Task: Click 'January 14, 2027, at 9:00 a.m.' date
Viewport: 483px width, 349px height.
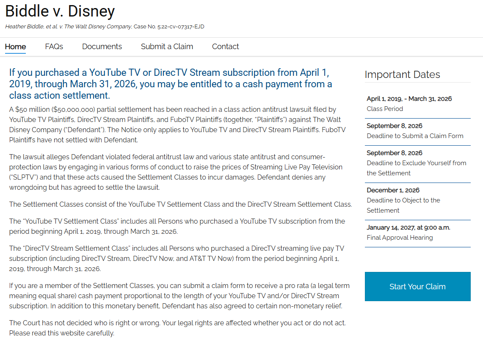Action: pos(408,227)
